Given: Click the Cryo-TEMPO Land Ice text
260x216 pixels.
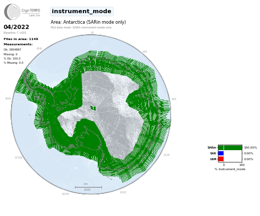Looking at the screenshot, I should click(31, 13).
